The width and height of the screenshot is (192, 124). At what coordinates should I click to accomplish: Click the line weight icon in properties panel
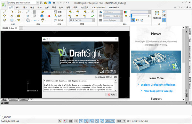click(100, 20)
